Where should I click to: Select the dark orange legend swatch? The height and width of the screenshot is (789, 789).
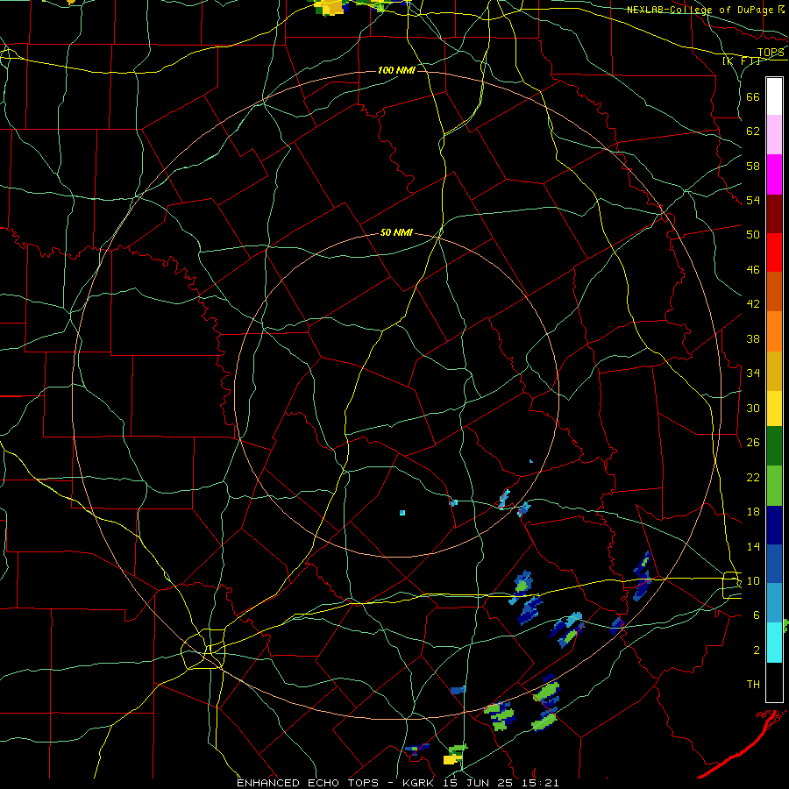point(774,292)
